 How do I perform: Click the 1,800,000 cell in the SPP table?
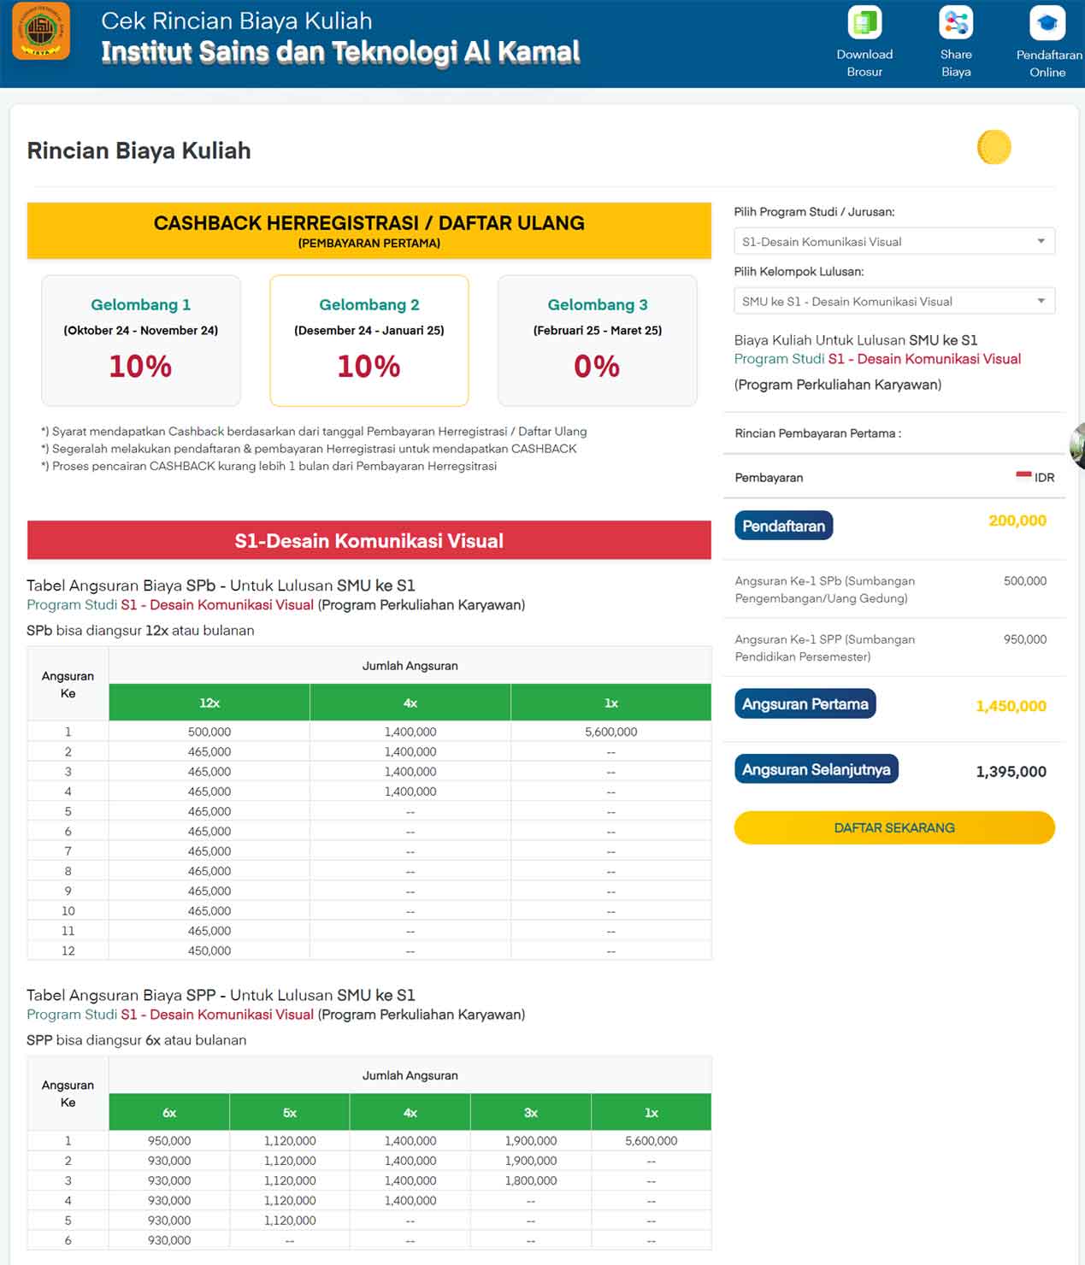click(531, 1180)
